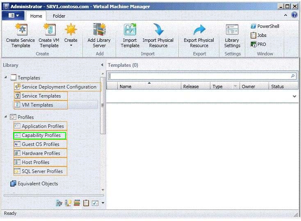Open the Type column filter dropdown

pos(235,87)
